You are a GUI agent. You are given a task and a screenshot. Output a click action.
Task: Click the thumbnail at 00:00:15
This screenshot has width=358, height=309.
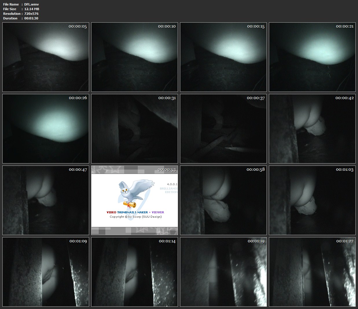pos(223,57)
